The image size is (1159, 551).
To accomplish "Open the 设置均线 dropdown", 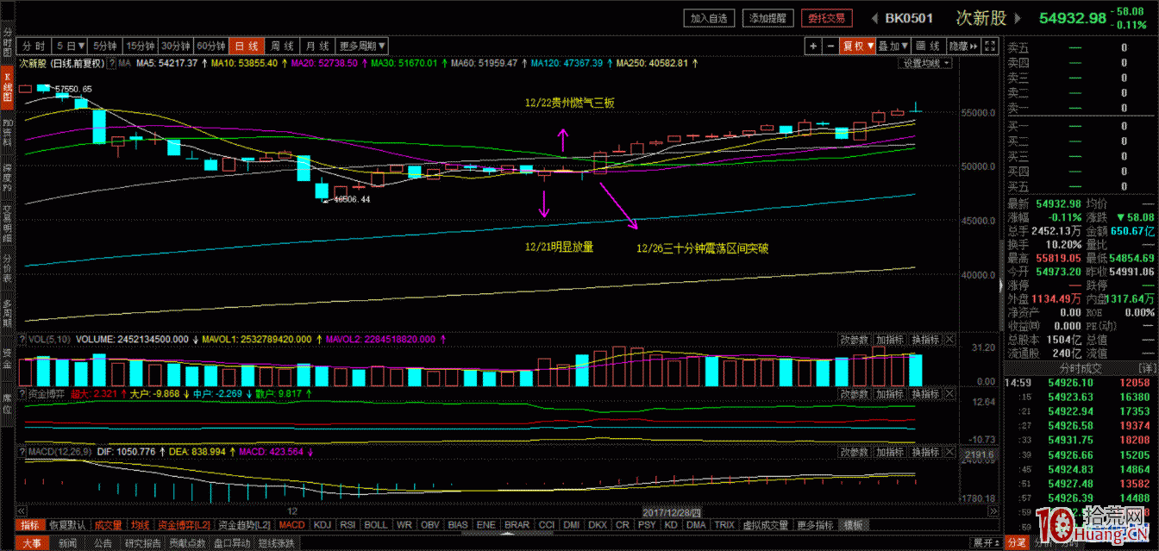I will pyautogui.click(x=926, y=63).
